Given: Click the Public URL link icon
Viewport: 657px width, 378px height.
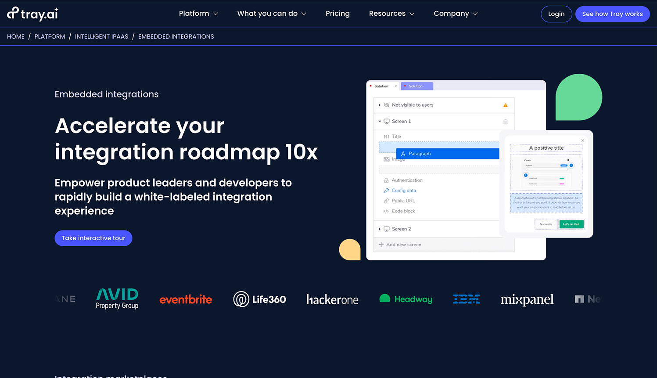Looking at the screenshot, I should tap(386, 201).
